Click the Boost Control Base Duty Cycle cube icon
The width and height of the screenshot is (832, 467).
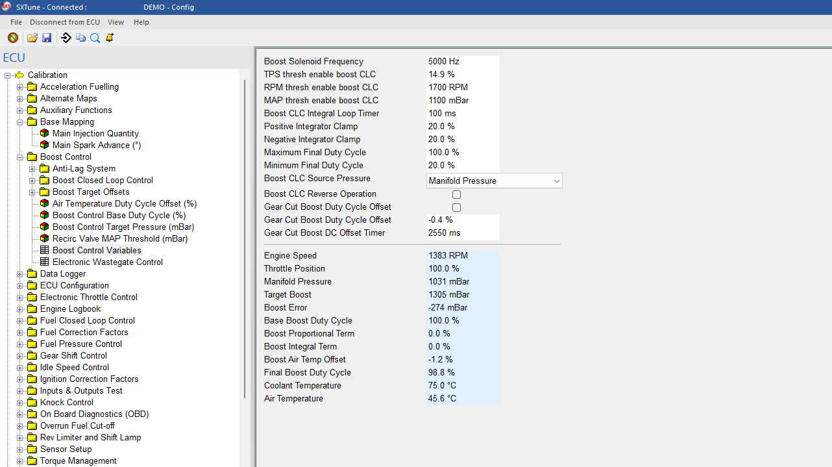pyautogui.click(x=44, y=215)
